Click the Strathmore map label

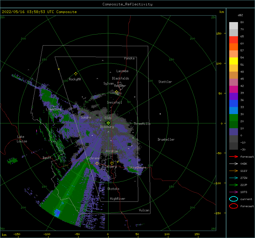tap(138, 168)
